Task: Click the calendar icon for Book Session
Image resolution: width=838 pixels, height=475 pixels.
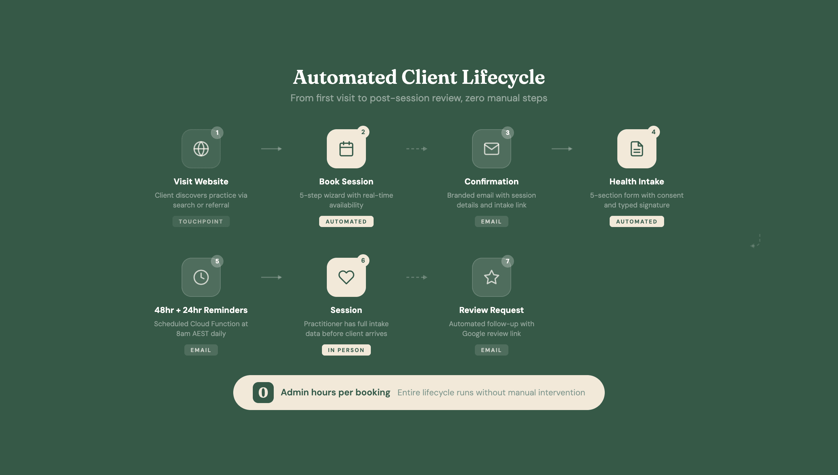Action: tap(346, 149)
